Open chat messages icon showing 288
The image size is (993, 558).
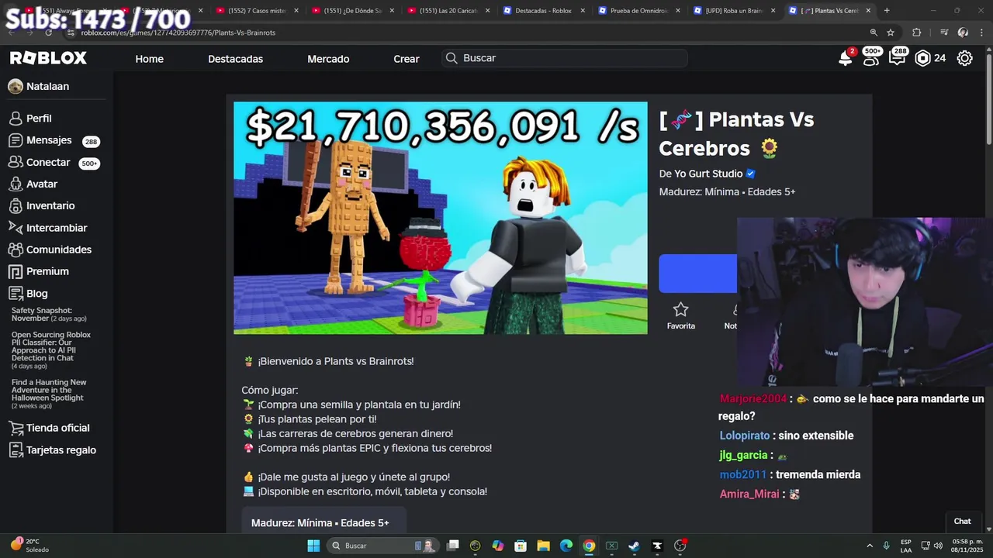click(897, 58)
